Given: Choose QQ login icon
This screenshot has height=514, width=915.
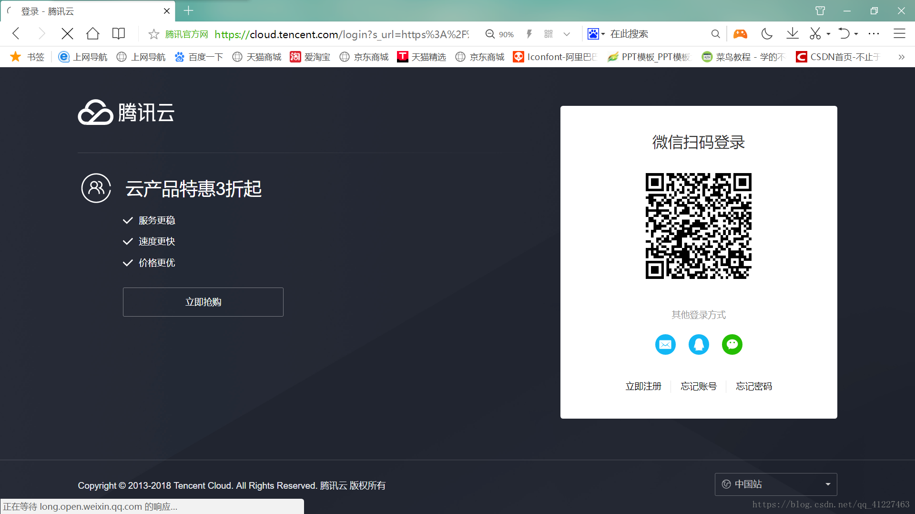Looking at the screenshot, I should coord(699,344).
